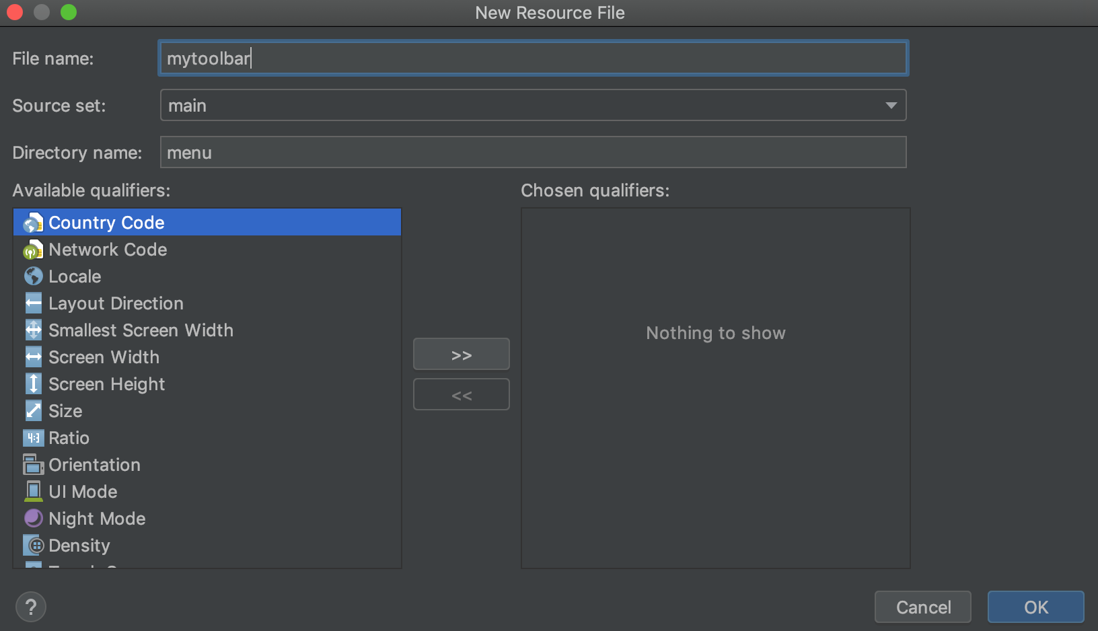Click the Directory name field
The height and width of the screenshot is (631, 1098).
point(533,153)
